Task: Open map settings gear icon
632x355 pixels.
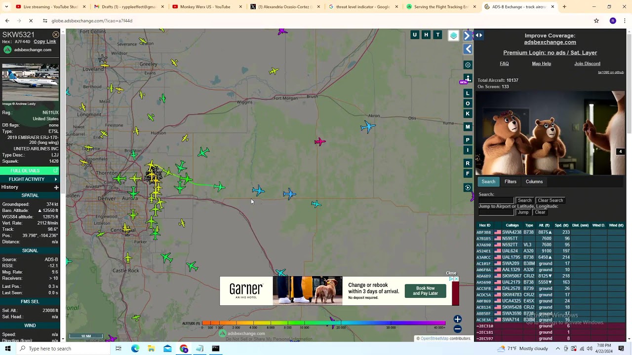Action: pyautogui.click(x=468, y=65)
